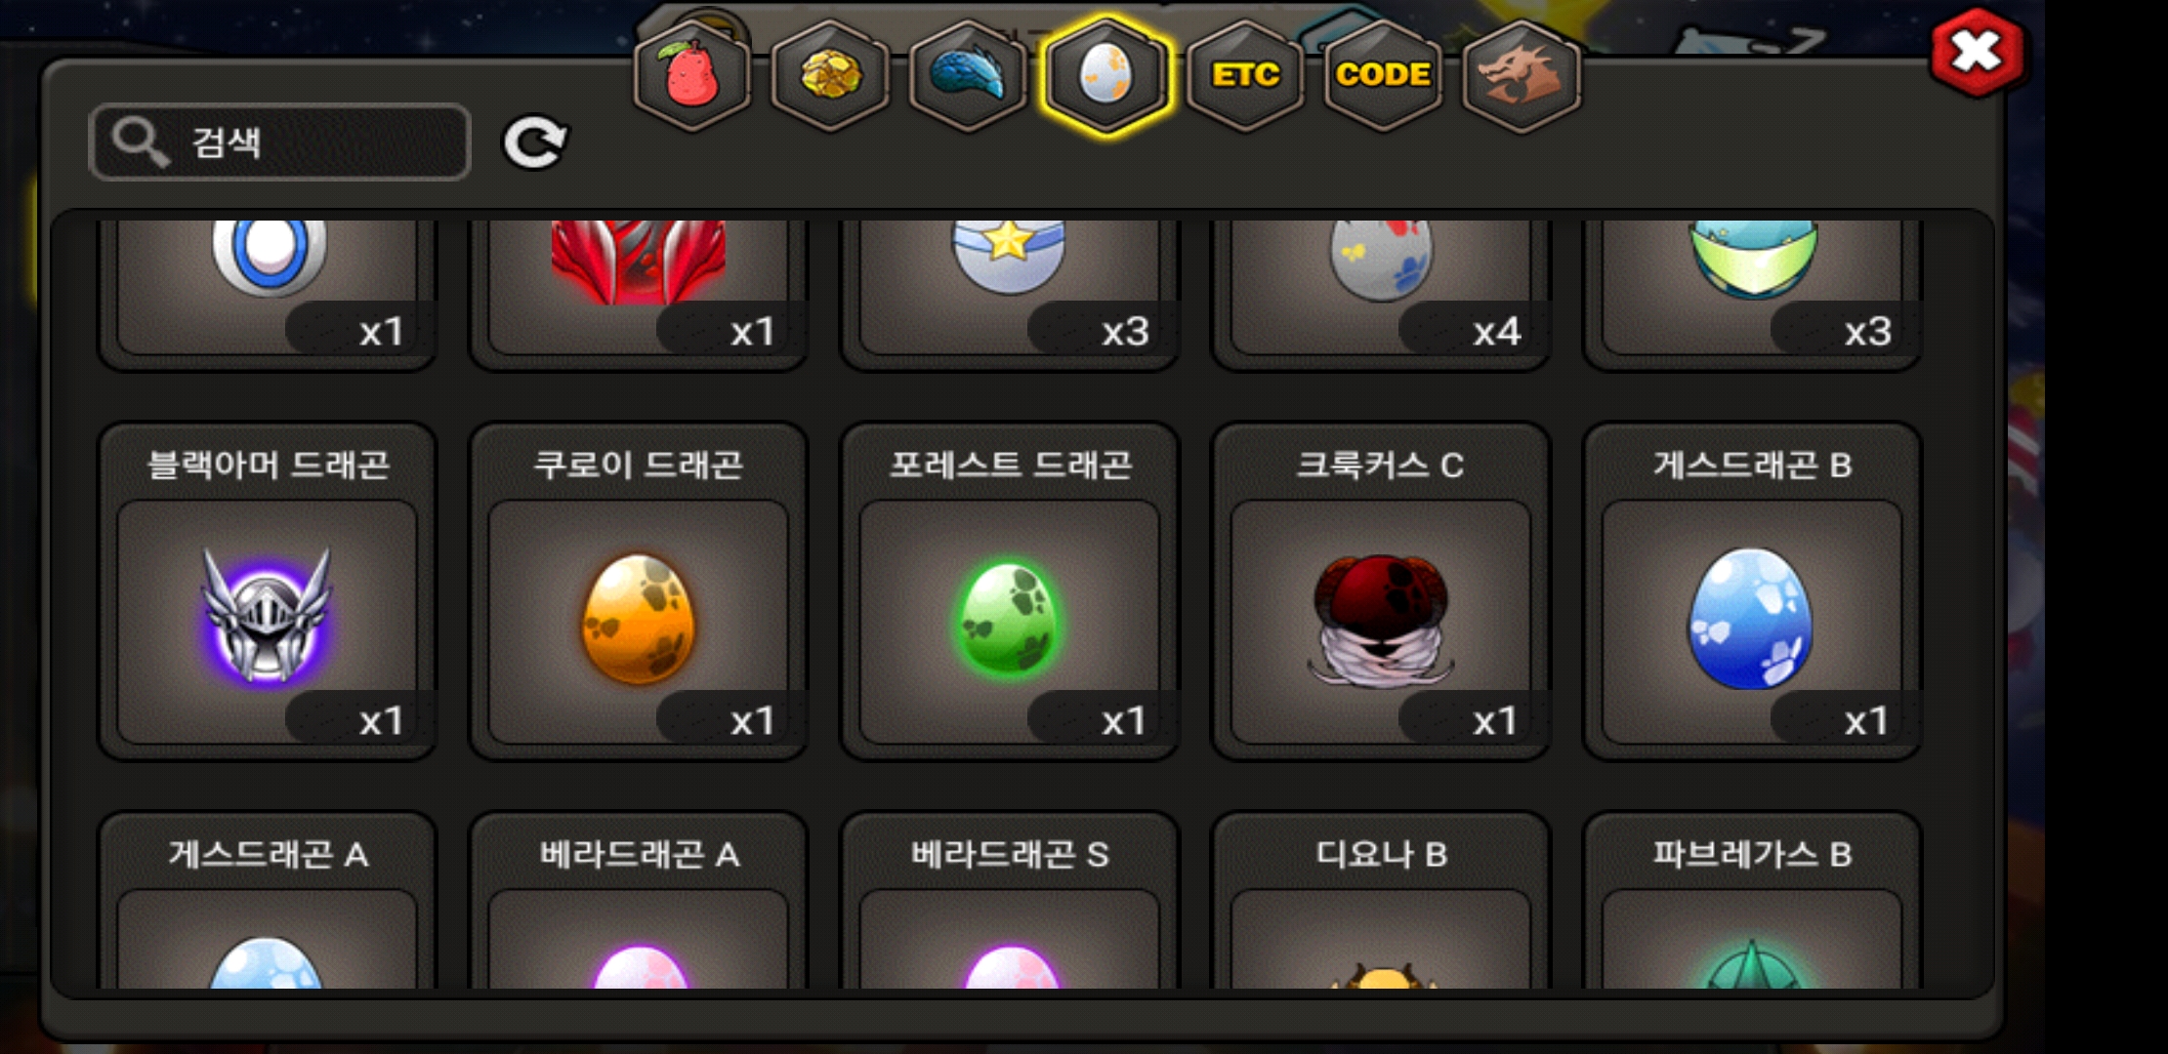Select the highlighted egg tab
Viewport: 2168px width, 1054px height.
pyautogui.click(x=1105, y=75)
